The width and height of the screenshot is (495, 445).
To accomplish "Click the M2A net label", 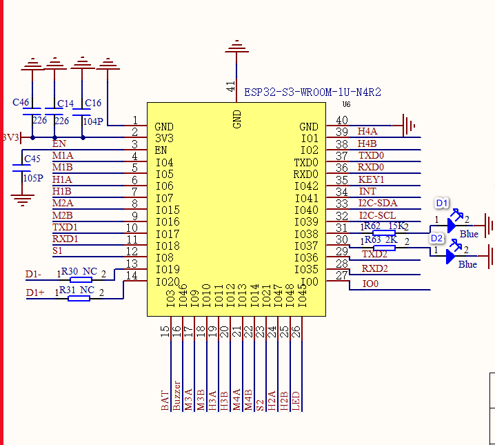I will coord(63,203).
